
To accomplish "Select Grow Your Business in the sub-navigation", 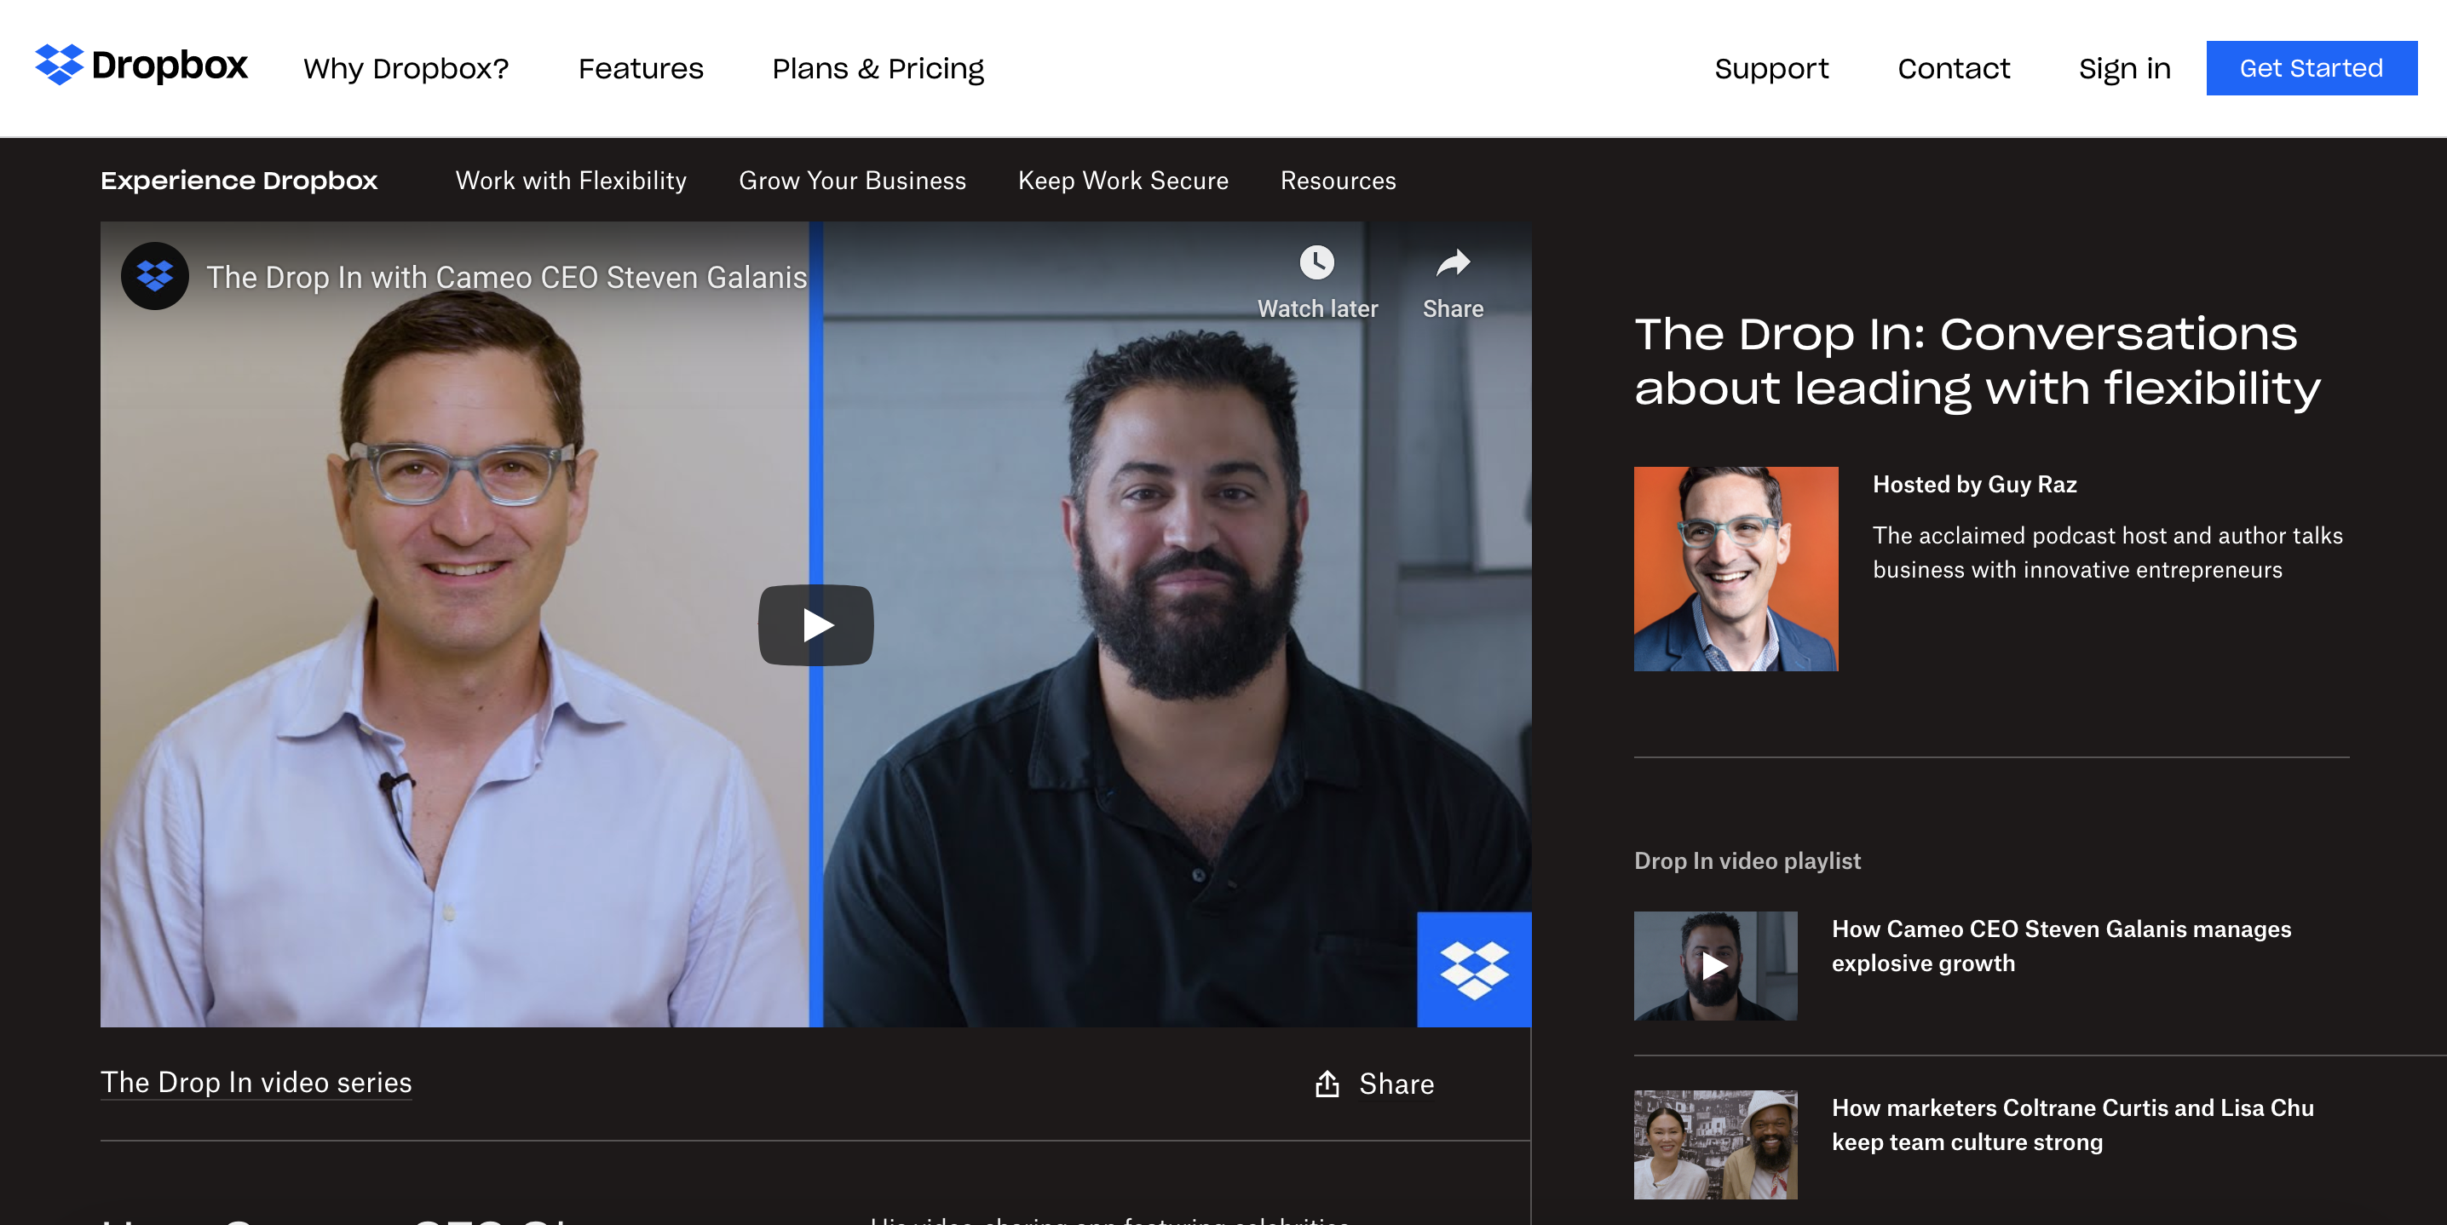I will click(851, 181).
